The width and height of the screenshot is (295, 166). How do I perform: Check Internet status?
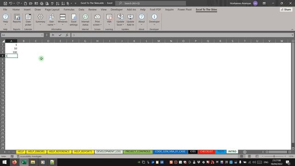click(85, 19)
